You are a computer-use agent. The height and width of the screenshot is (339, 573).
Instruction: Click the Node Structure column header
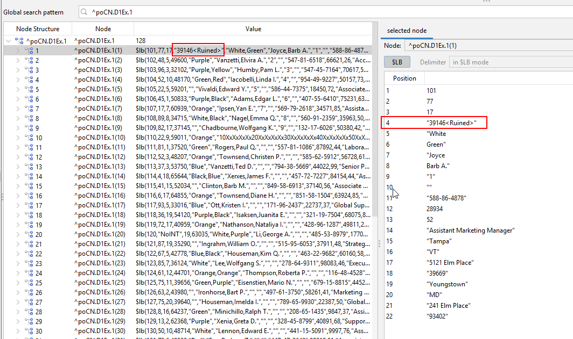38,29
